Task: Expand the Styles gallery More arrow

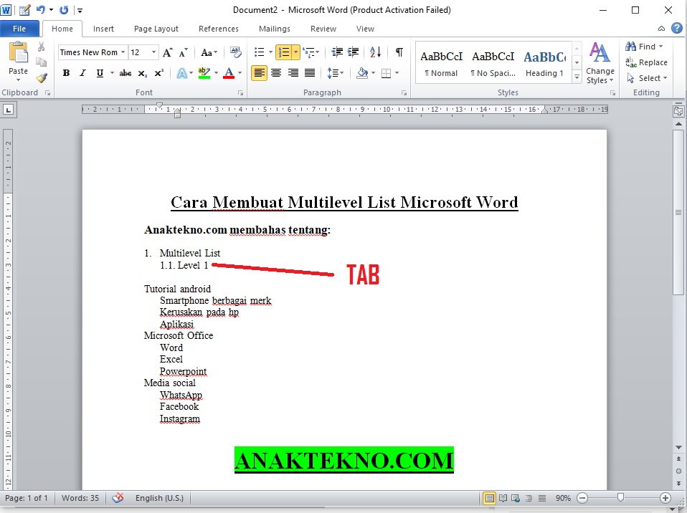Action: point(577,77)
